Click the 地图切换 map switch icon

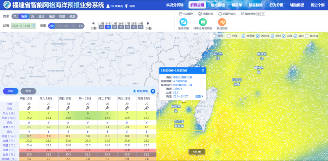(200, 14)
